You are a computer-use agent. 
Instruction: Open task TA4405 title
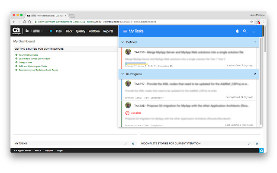pos(192,106)
